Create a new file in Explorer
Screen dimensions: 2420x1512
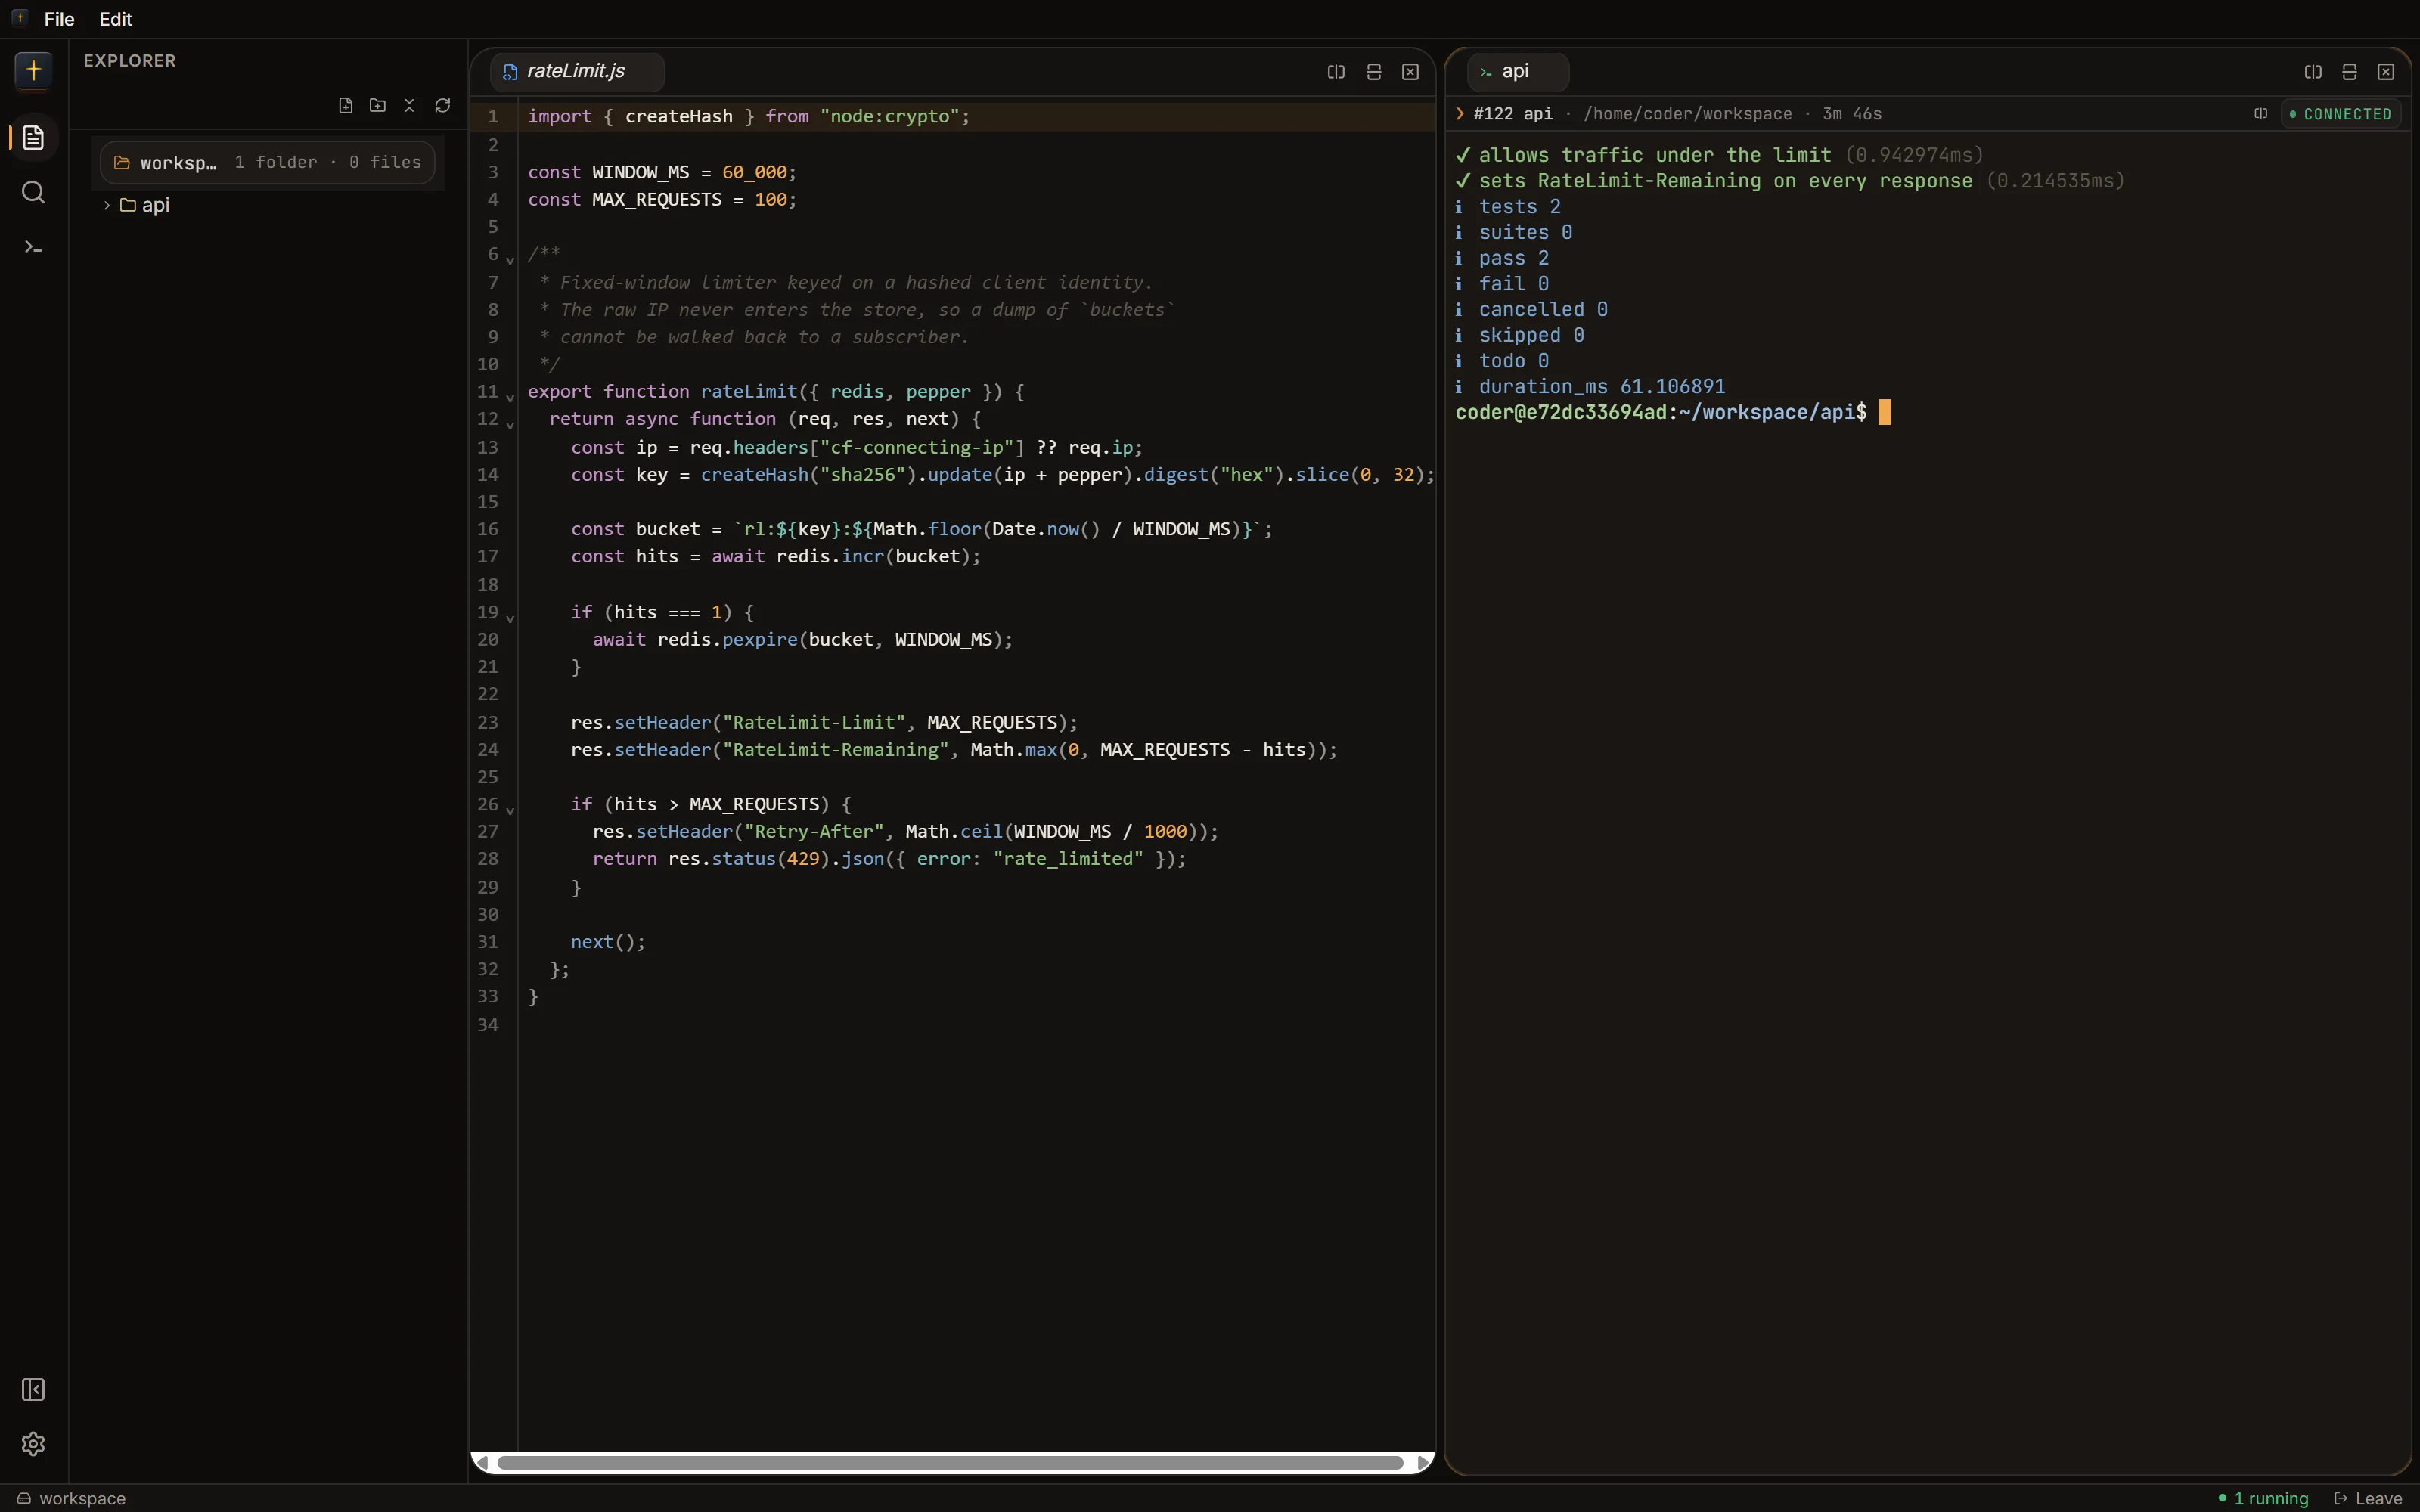pos(346,105)
